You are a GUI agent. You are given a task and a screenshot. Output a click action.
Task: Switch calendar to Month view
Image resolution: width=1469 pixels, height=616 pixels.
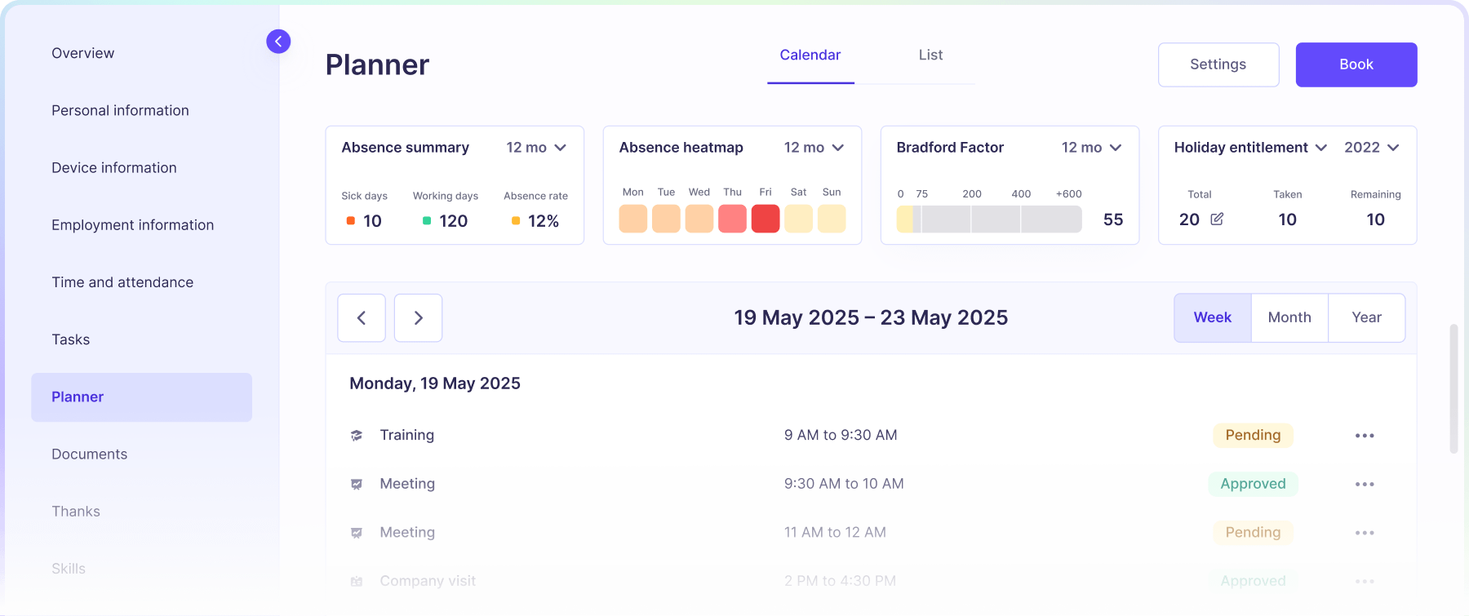point(1289,317)
